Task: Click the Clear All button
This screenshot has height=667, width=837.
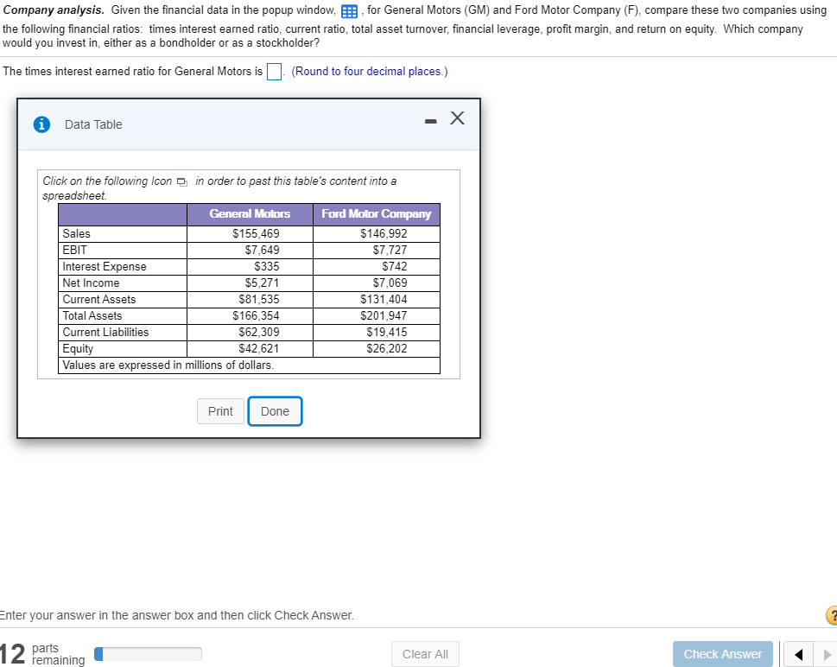Action: coord(425,654)
